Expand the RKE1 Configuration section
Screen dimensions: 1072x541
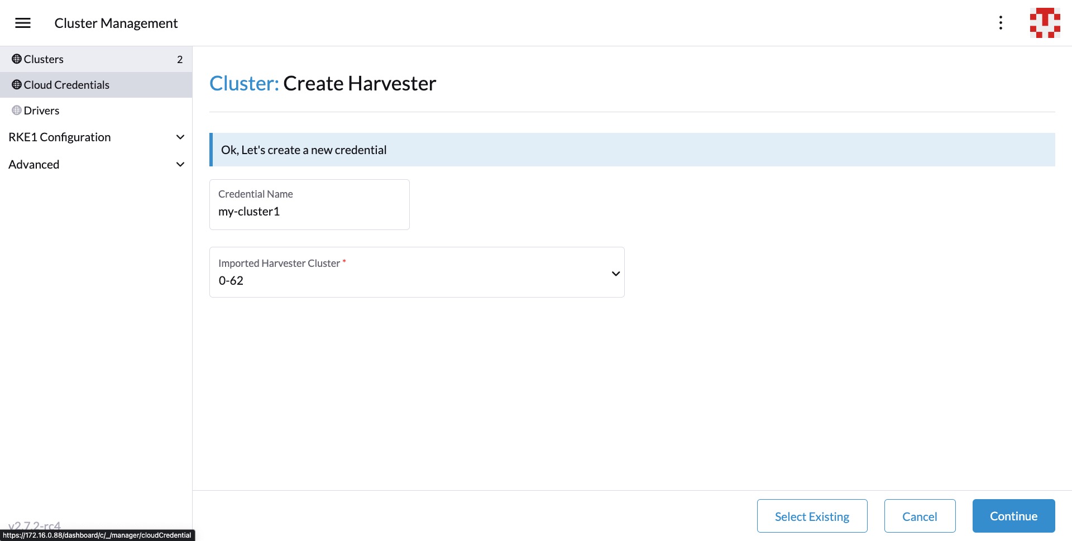point(180,137)
